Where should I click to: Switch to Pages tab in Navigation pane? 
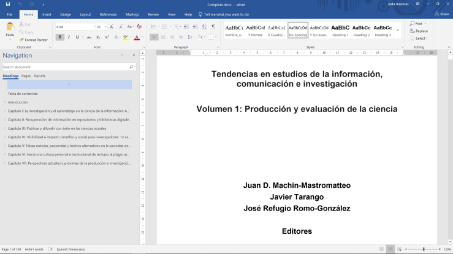[26, 76]
